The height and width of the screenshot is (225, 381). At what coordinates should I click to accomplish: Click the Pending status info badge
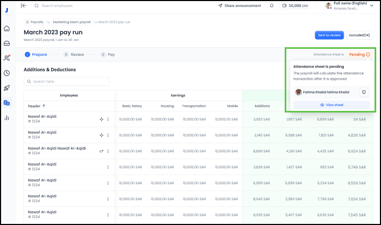359,55
